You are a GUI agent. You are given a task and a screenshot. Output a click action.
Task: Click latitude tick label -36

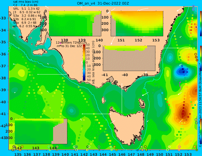[3, 54]
